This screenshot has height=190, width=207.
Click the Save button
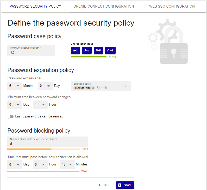pos(125,185)
